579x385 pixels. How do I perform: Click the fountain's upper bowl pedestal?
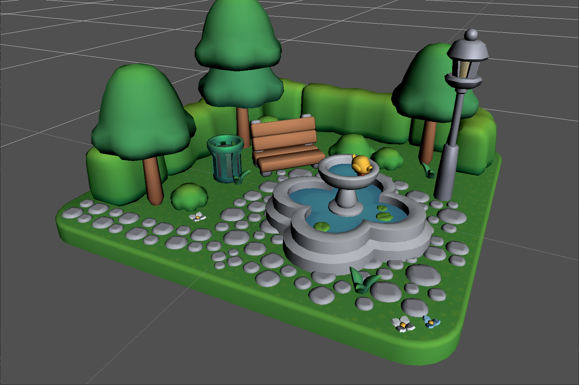pos(346,201)
